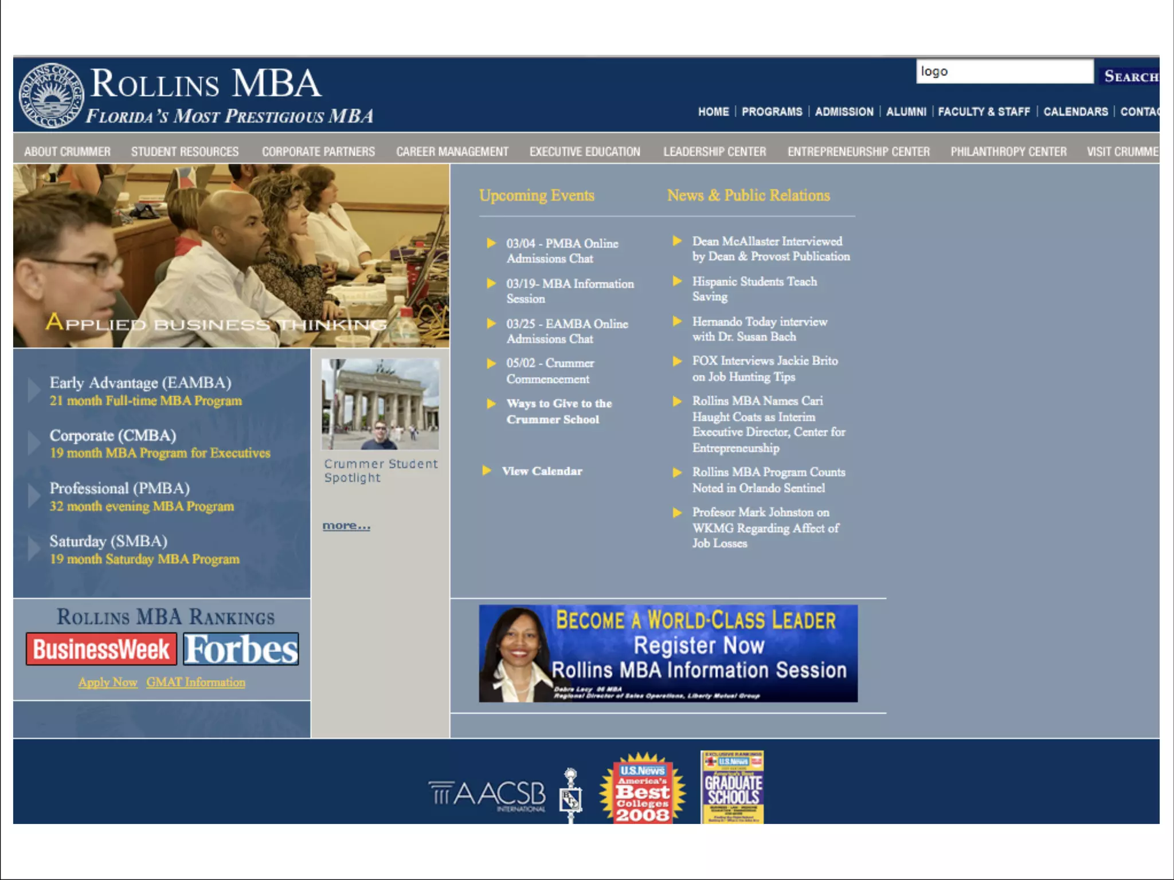The image size is (1174, 880).
Task: Click the Forbes ranking logo
Action: [x=241, y=649]
